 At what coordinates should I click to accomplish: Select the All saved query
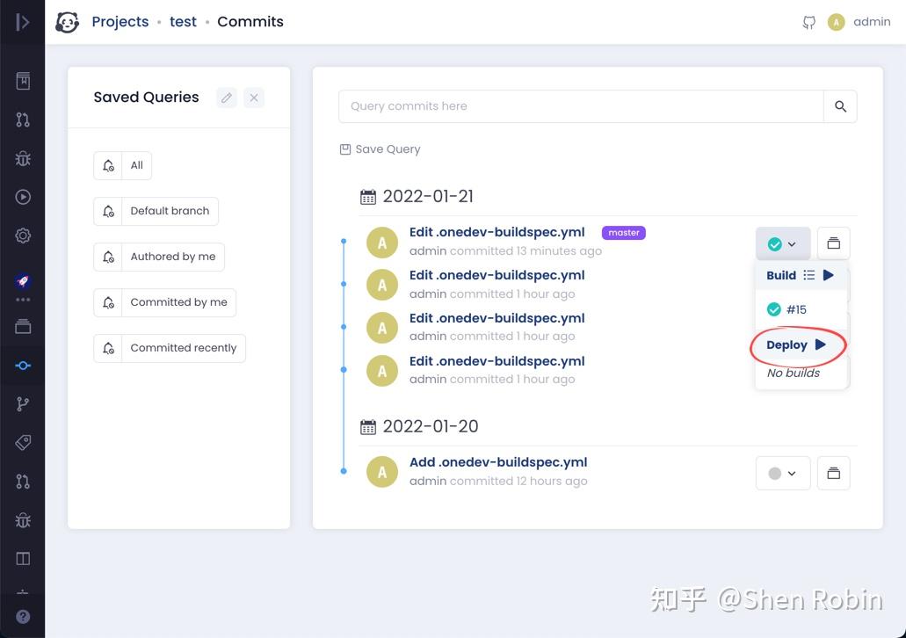click(136, 165)
